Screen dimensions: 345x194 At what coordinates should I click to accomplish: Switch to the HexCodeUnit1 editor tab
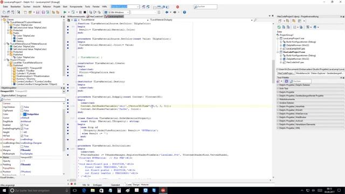[95, 17]
